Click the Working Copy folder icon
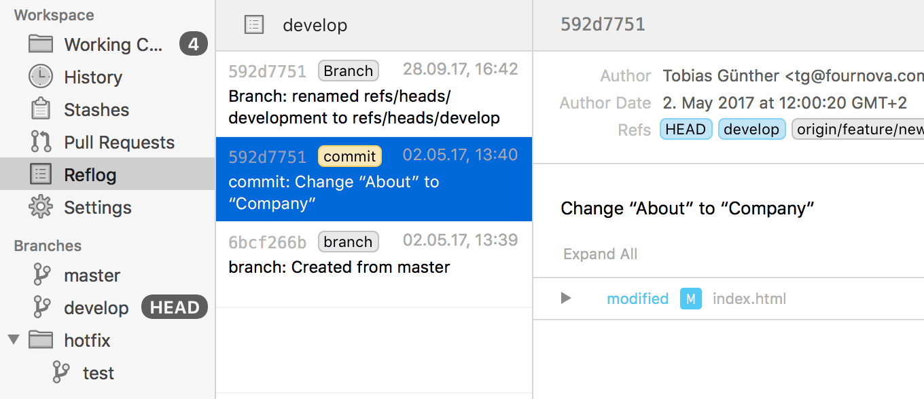Screen dimensions: 924x399 (x=41, y=45)
